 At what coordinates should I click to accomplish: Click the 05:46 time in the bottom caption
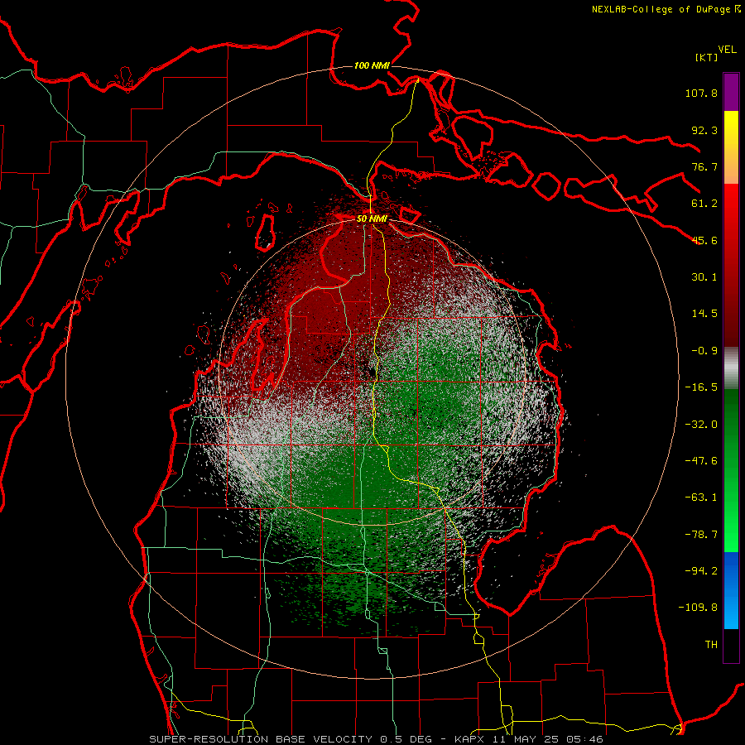tap(587, 739)
